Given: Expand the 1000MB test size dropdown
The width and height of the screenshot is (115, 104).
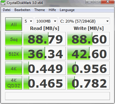Looking at the screenshot, I should coord(46,21).
